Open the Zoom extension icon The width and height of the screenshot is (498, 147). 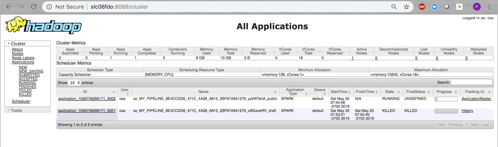click(x=434, y=7)
